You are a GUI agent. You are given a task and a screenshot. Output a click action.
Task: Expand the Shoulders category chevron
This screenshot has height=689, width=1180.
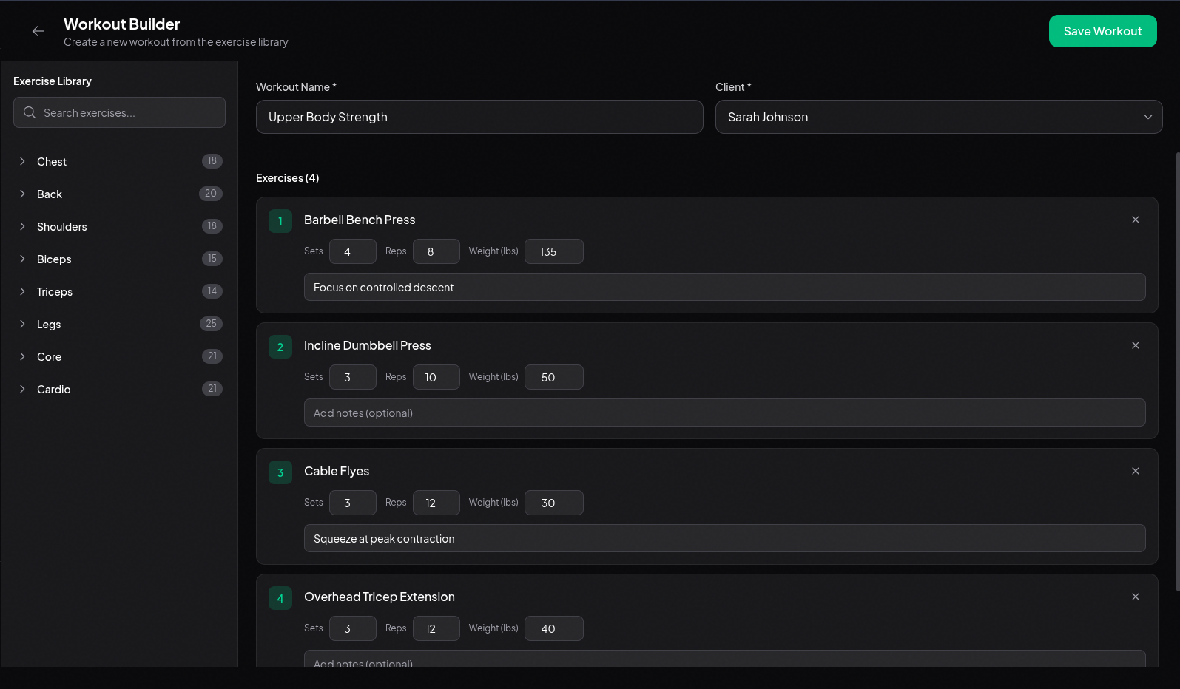click(22, 226)
